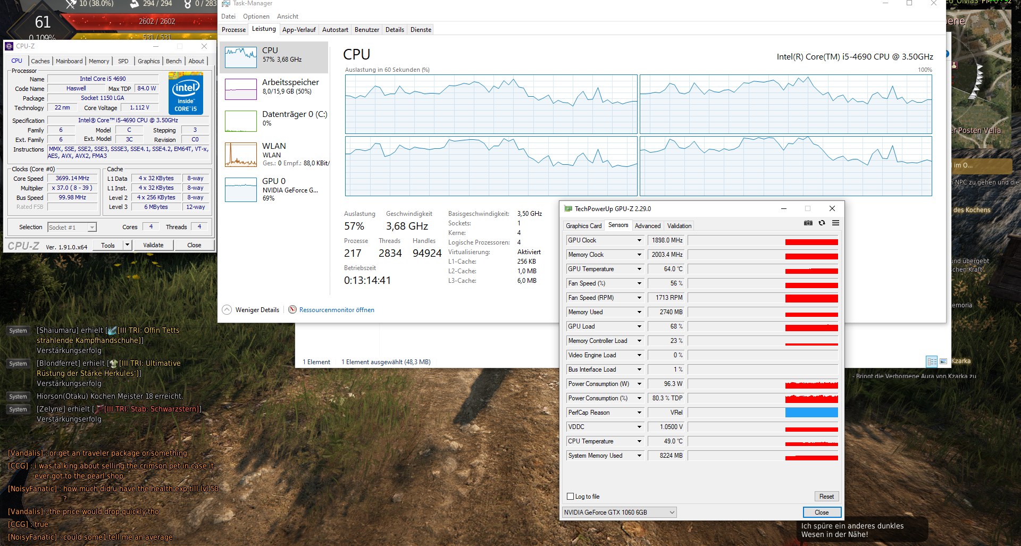Switch to the App-Verlauf tab

pos(299,30)
